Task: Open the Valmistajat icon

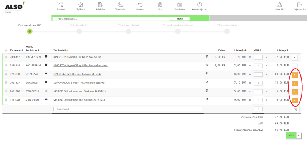Action: pos(180,5)
